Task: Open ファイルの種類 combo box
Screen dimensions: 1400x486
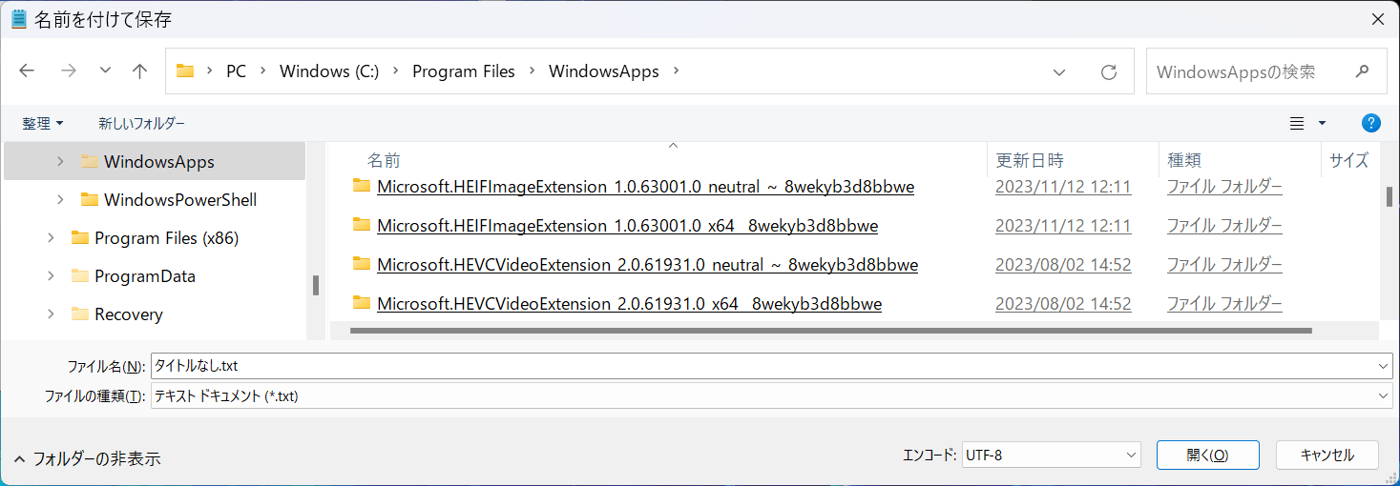Action: (x=771, y=396)
